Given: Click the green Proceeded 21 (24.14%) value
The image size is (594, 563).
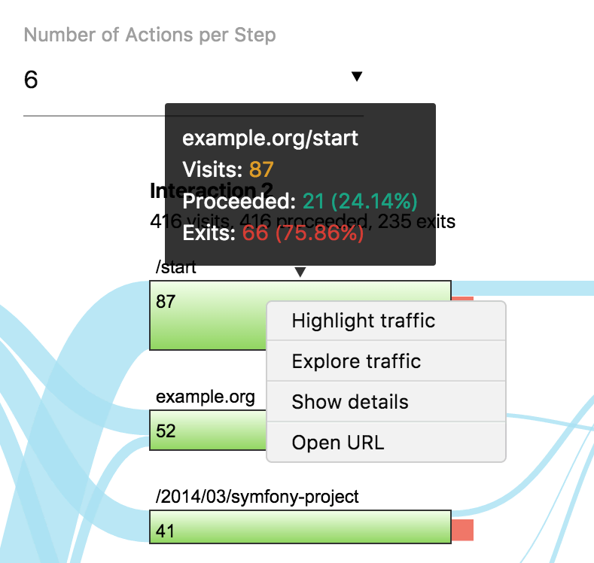Looking at the screenshot, I should [x=360, y=202].
